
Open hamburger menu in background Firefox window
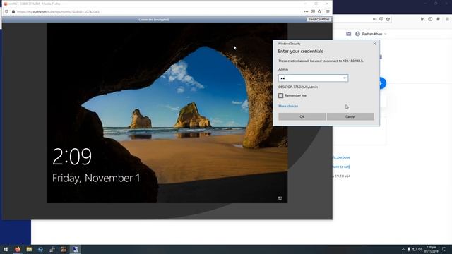click(x=447, y=19)
